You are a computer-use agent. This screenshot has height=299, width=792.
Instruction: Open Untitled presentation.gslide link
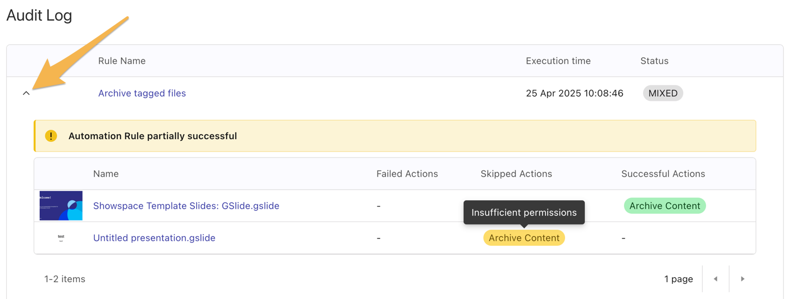pyautogui.click(x=154, y=238)
